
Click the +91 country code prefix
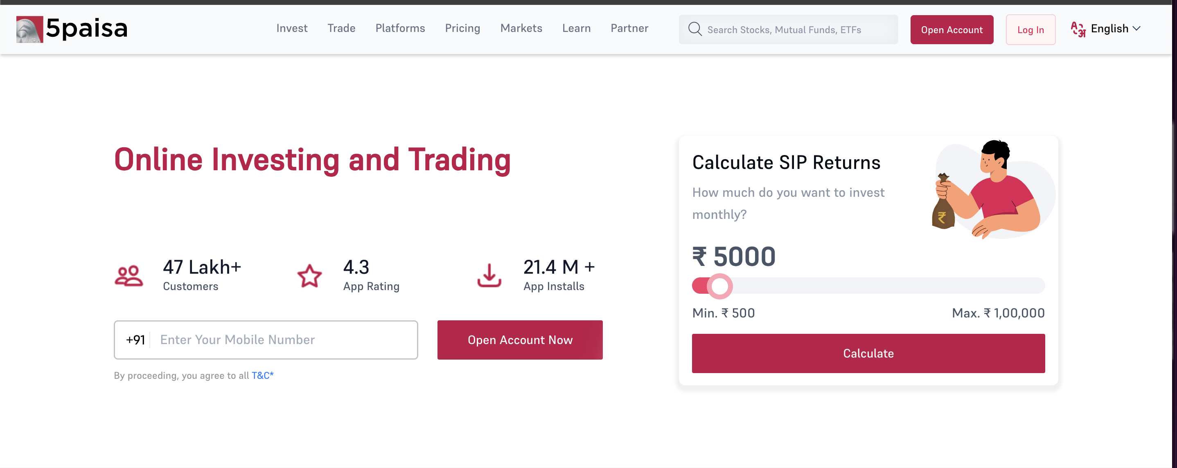[135, 340]
